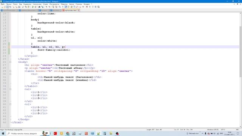Click the Zoom In toolbar icon
This screenshot has width=242, height=136.
[x=46, y=7]
